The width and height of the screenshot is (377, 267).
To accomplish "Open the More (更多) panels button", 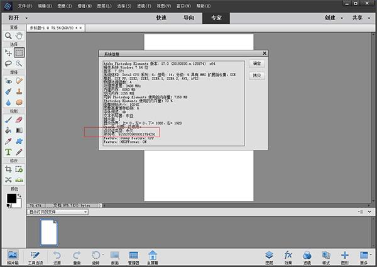I will click(364, 258).
